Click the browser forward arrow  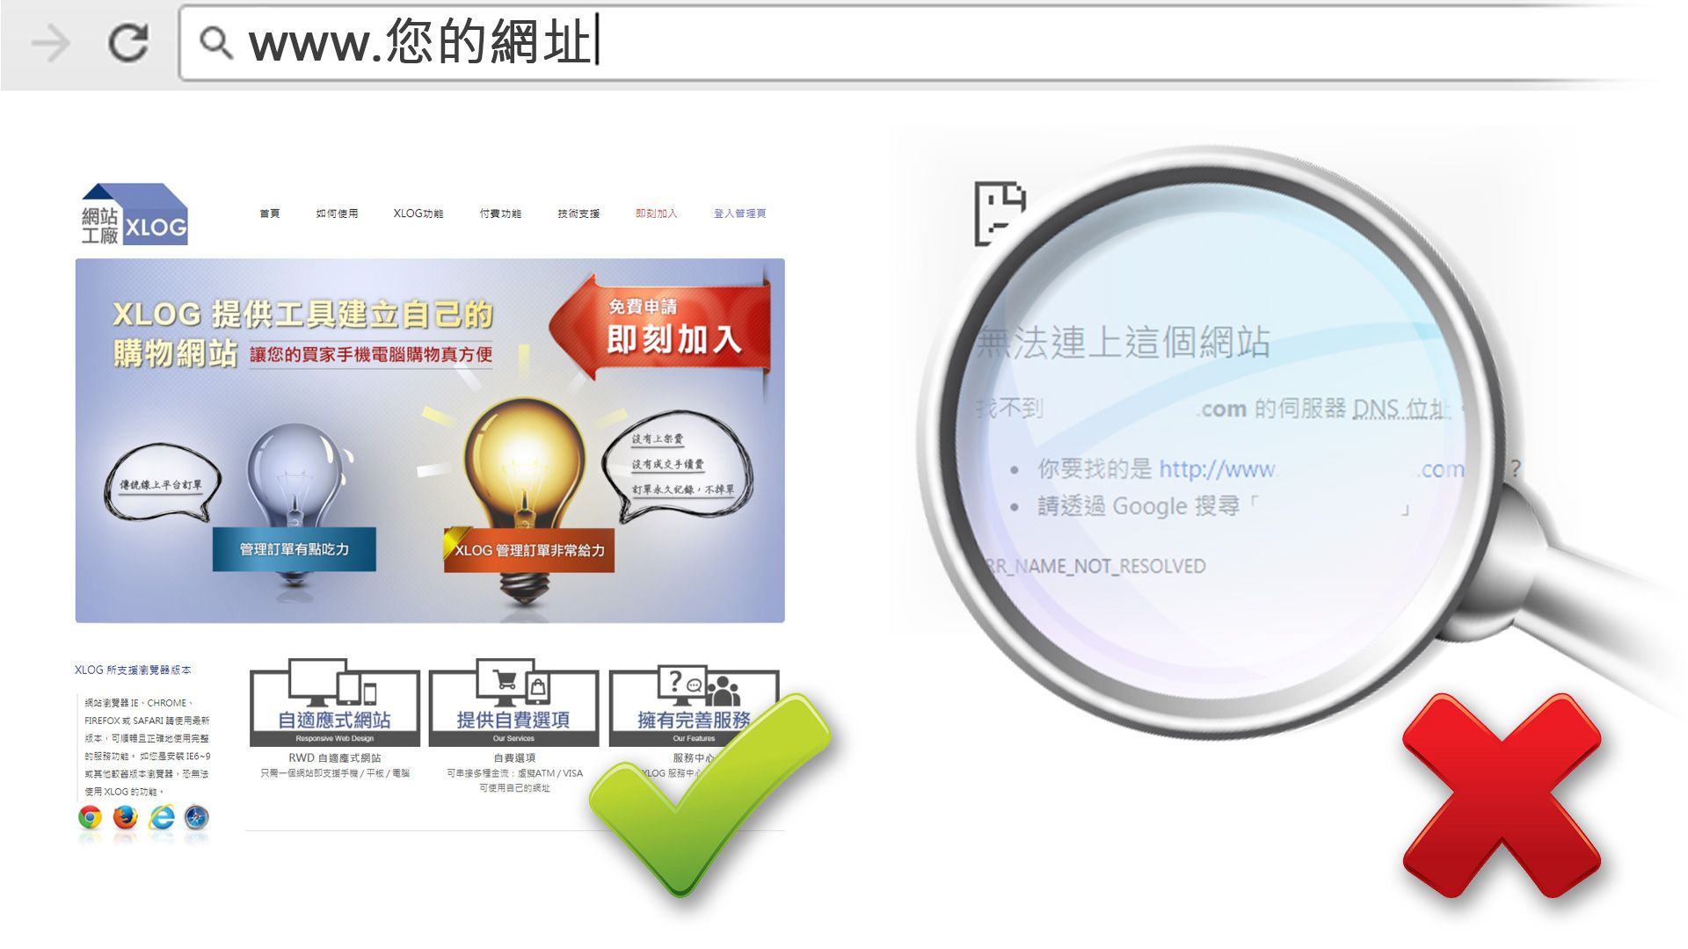point(50,43)
